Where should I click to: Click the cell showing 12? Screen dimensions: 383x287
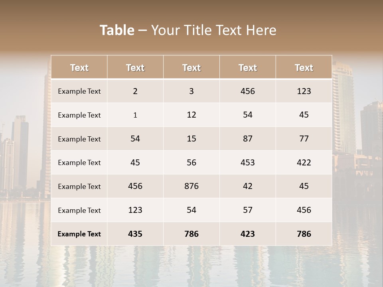click(x=191, y=115)
